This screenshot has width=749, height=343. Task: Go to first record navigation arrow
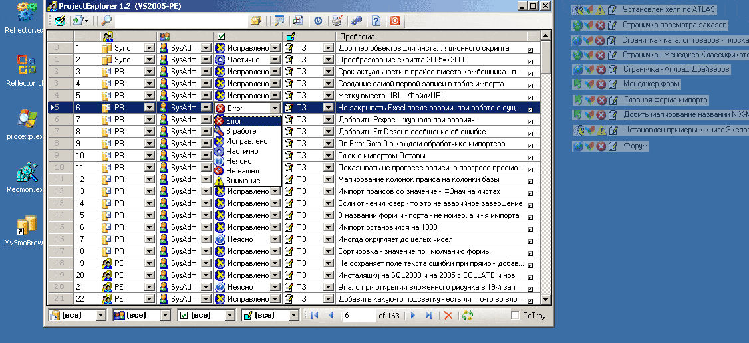point(315,315)
